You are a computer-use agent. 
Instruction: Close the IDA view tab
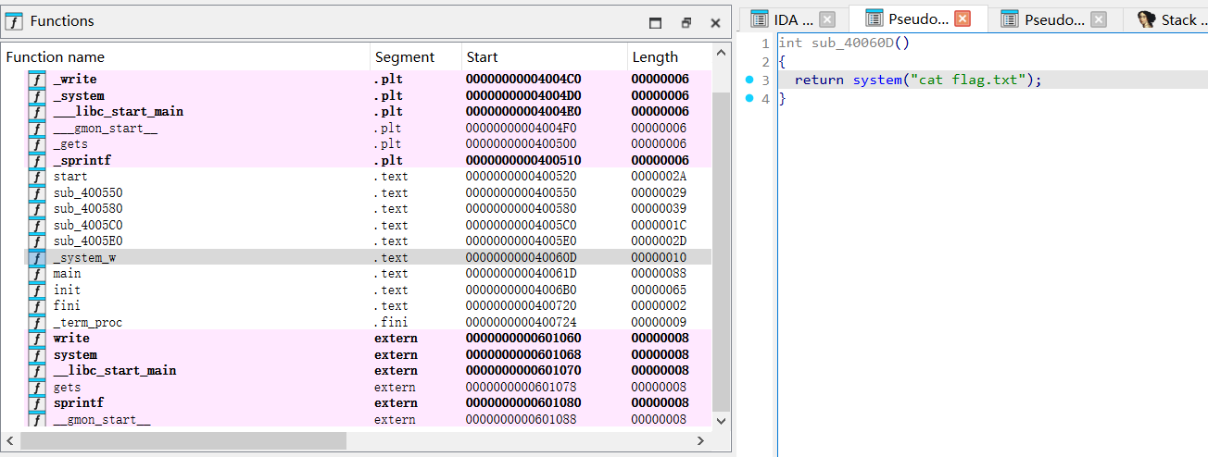click(827, 19)
